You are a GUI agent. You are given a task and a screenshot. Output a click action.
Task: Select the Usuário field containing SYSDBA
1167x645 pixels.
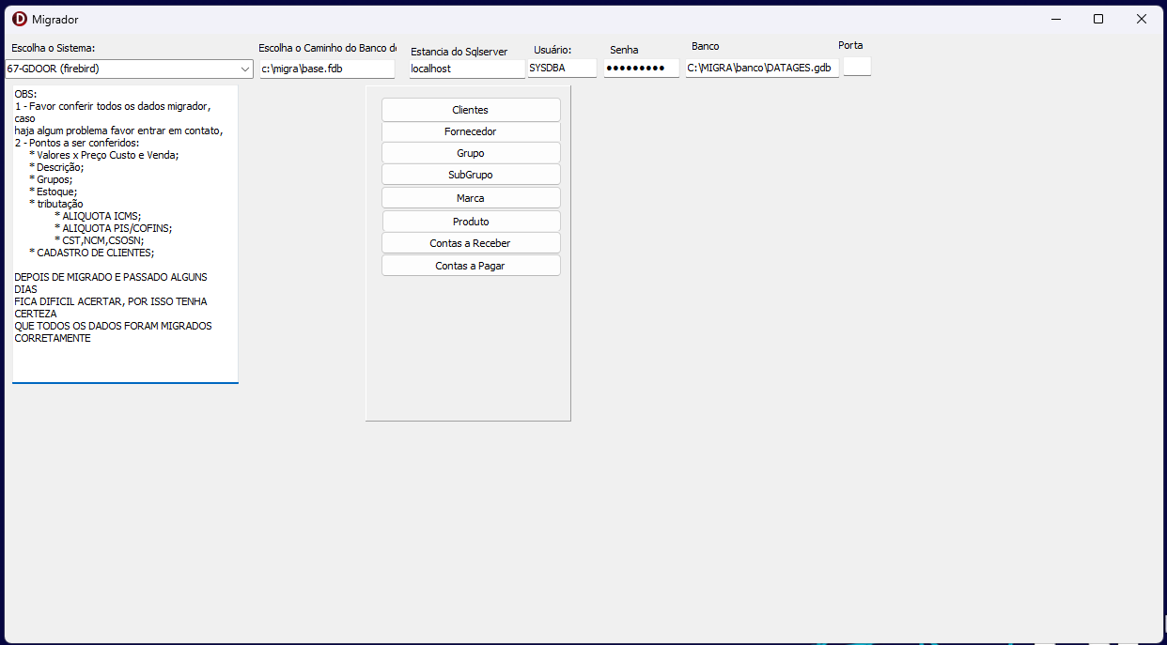coord(562,68)
